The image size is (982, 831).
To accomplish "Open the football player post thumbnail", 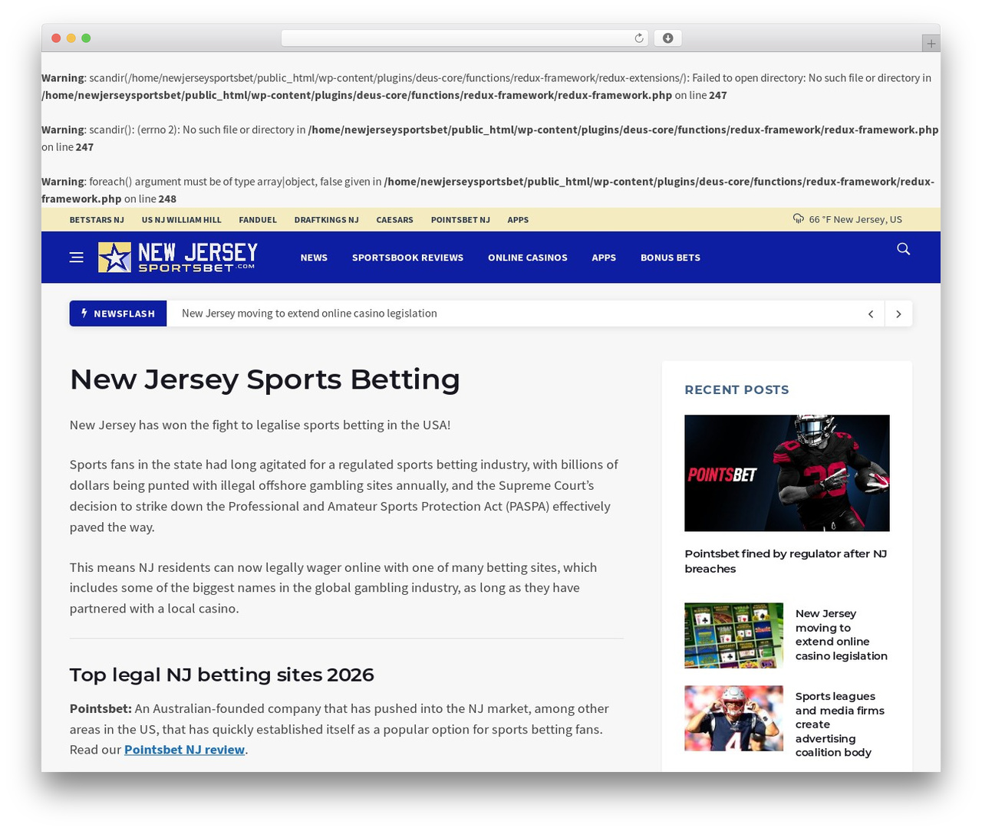I will [x=734, y=718].
